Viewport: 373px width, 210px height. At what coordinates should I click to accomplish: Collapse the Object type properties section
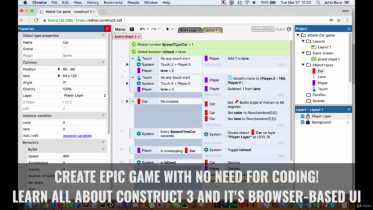coord(103,36)
